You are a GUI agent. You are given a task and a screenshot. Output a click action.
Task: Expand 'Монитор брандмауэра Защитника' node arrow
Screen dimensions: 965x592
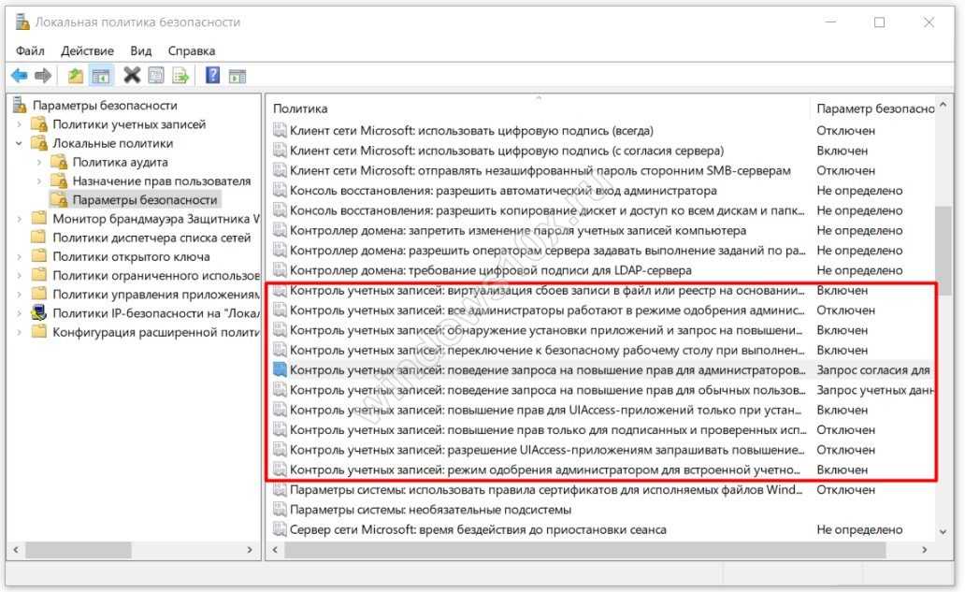(x=19, y=219)
